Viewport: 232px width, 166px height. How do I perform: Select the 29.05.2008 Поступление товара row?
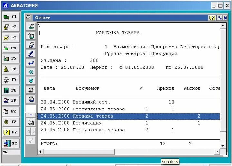pyautogui.click(x=129, y=130)
